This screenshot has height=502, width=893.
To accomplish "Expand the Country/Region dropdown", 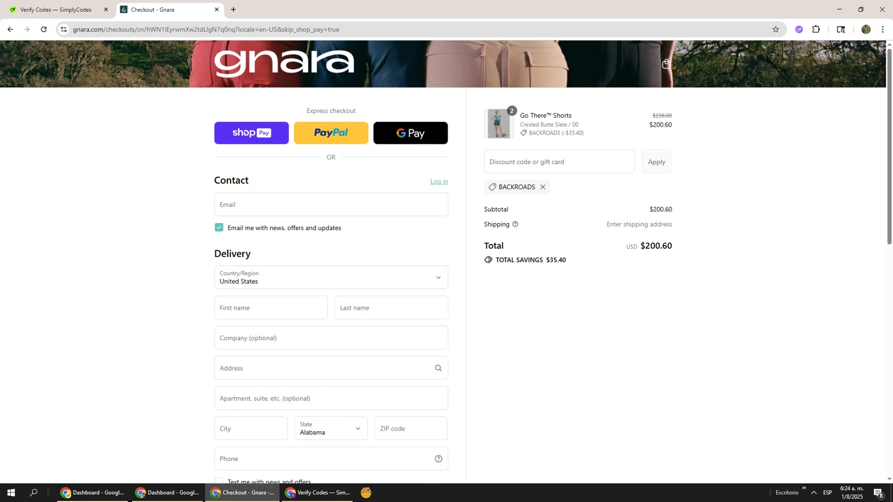I will (331, 277).
